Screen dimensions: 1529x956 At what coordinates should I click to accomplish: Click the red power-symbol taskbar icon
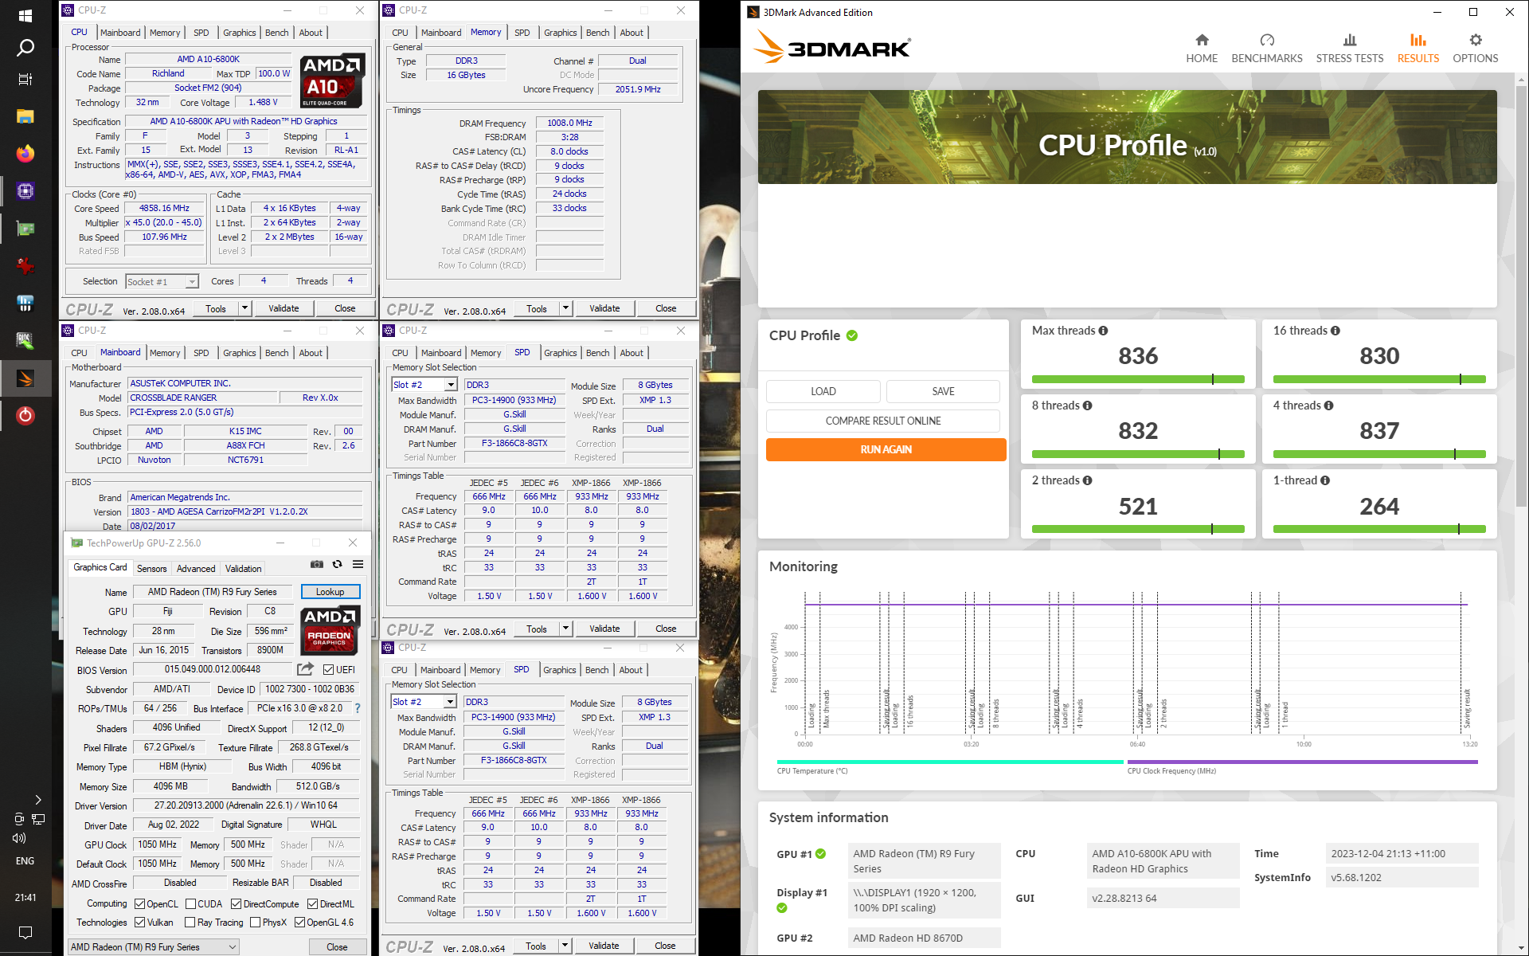tap(25, 415)
